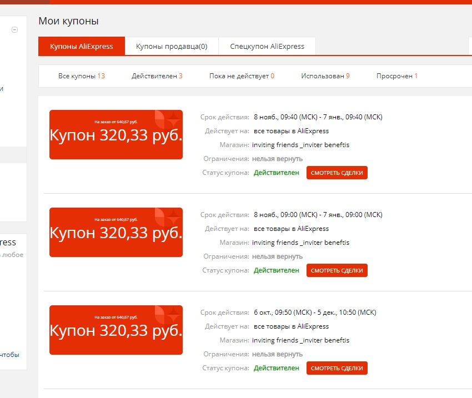The image size is (472, 398).
Task: Collapse the sidebar section with minus icon
Action: [x=14, y=30]
